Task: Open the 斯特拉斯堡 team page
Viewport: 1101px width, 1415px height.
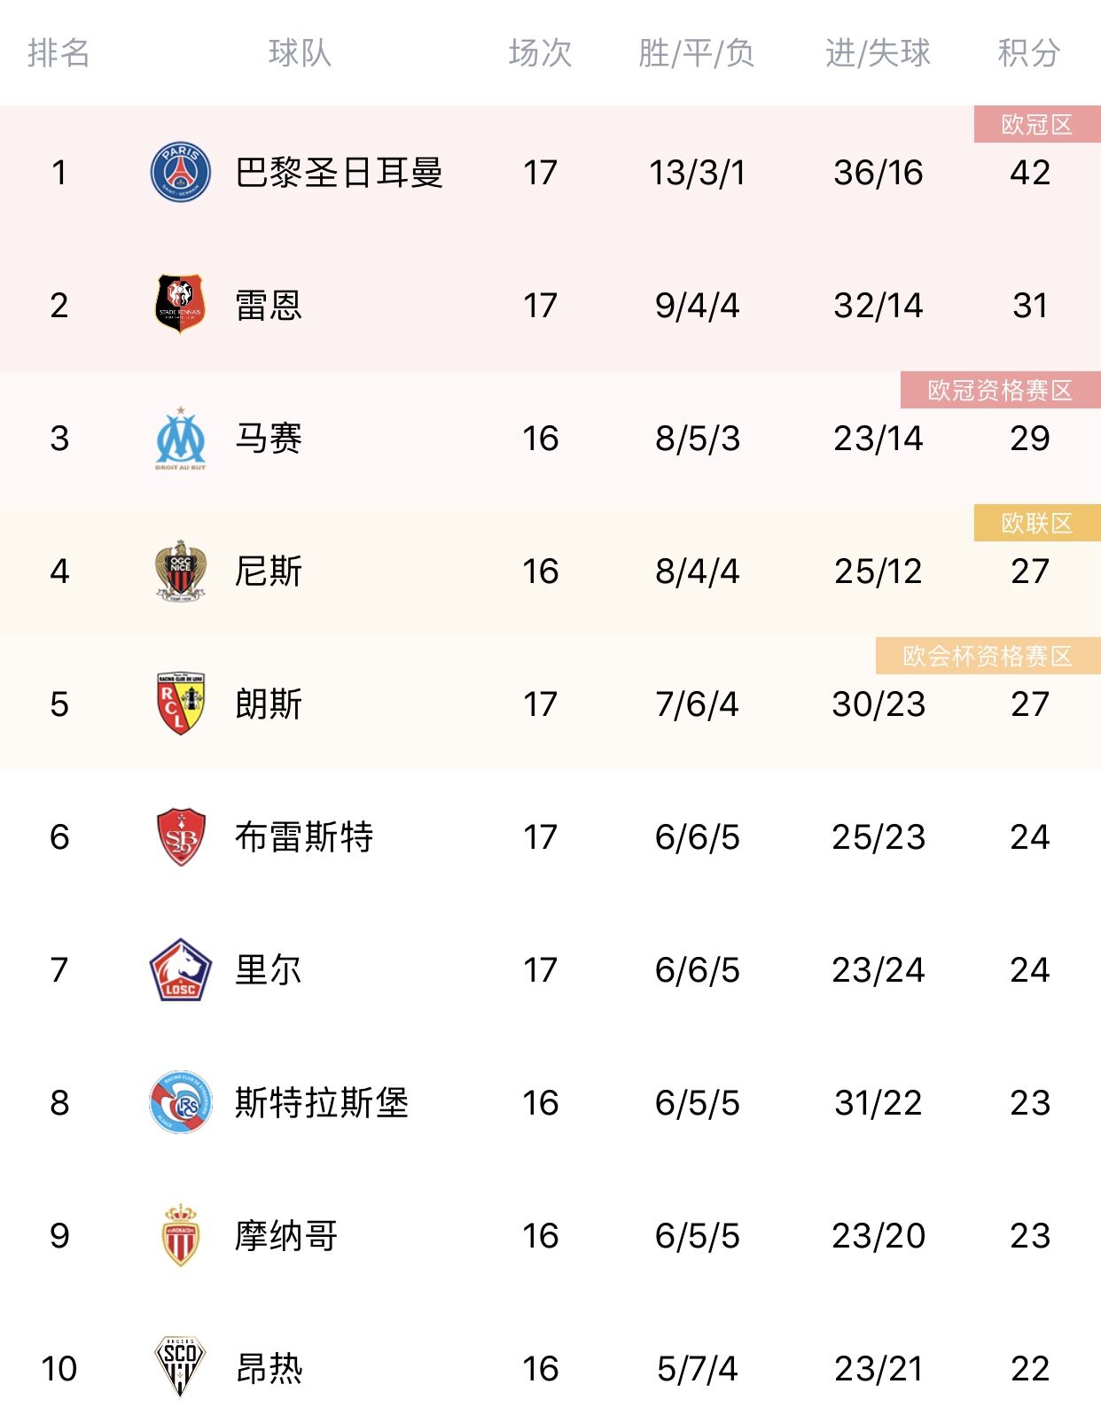Action: point(321,1102)
